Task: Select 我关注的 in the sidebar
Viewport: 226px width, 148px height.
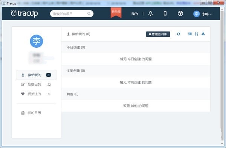Action: (x=37, y=94)
